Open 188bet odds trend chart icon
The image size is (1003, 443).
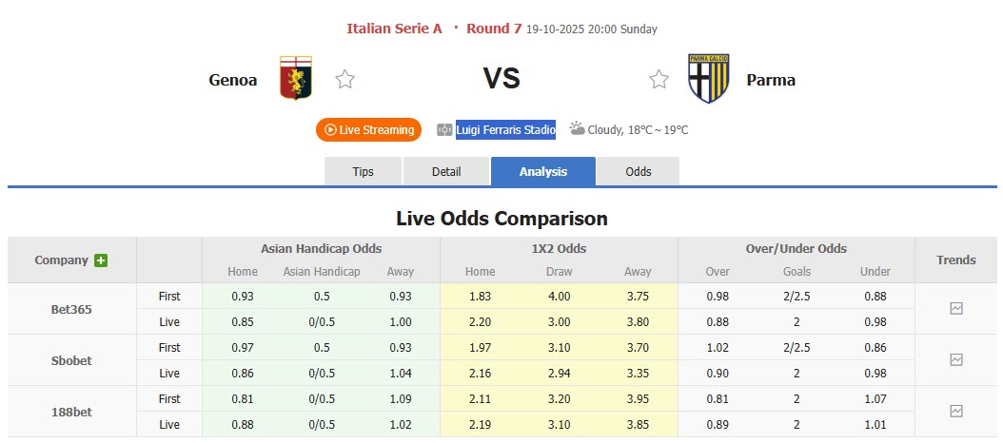click(955, 412)
